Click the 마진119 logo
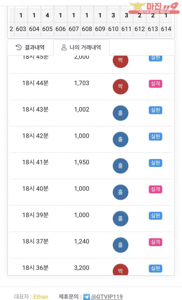Image resolution: width=182 pixels, height=300 pixels. point(154,8)
